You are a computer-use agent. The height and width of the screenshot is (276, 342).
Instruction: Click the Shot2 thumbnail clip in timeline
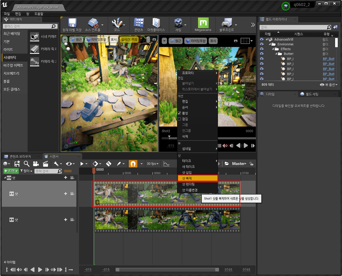pos(167,220)
